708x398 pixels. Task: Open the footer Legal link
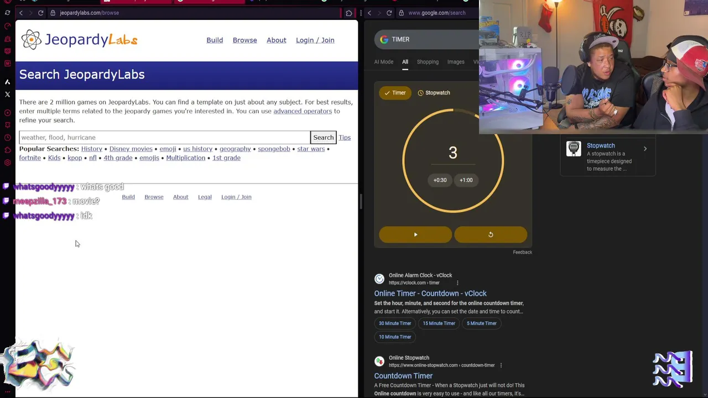click(x=205, y=197)
